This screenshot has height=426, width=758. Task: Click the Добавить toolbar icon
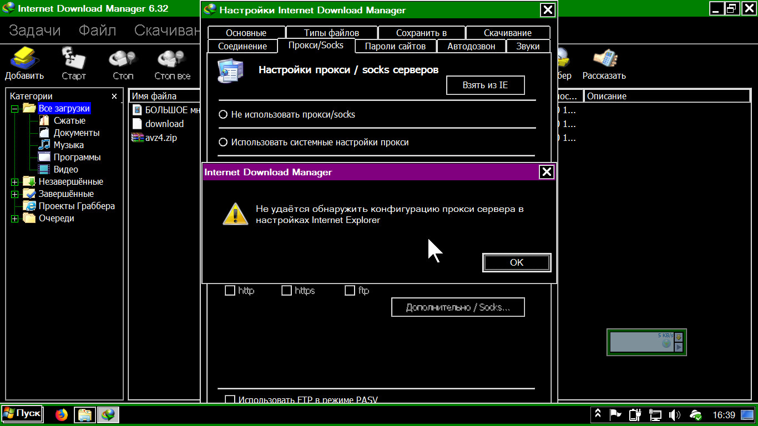pyautogui.click(x=24, y=58)
